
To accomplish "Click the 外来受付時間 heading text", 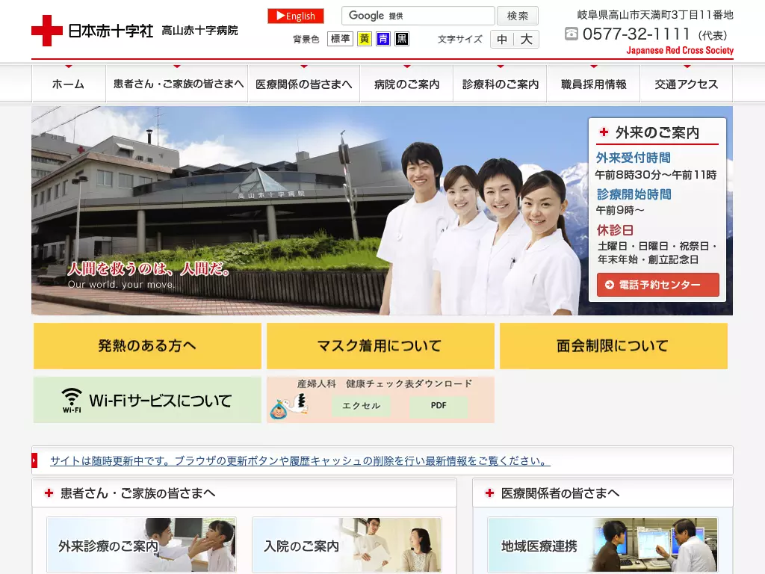I will pos(634,158).
